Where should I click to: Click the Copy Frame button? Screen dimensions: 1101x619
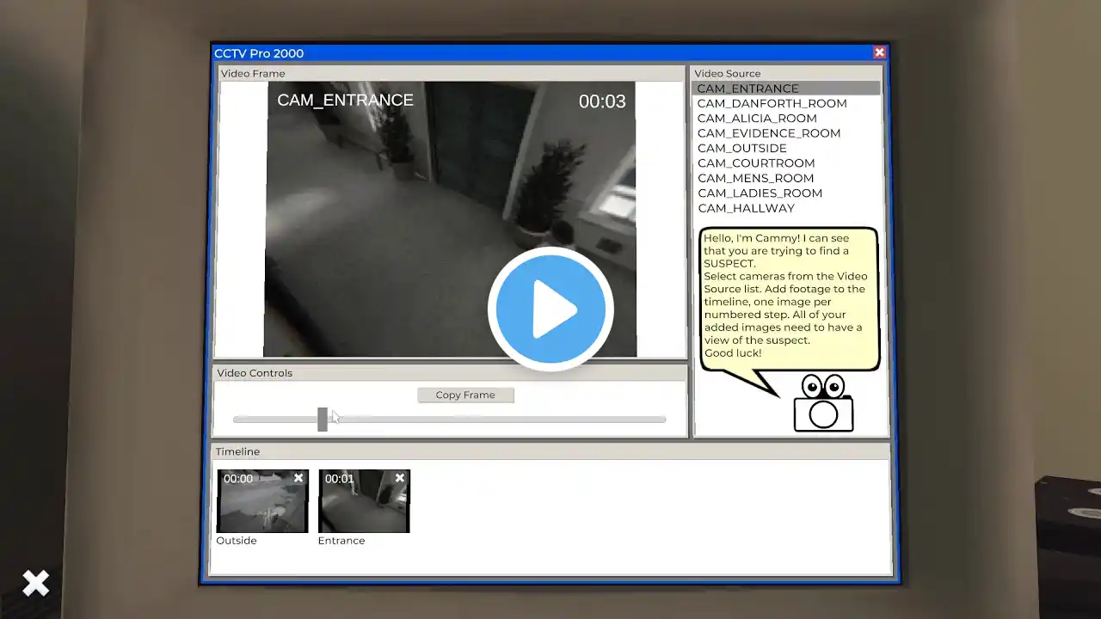(465, 395)
